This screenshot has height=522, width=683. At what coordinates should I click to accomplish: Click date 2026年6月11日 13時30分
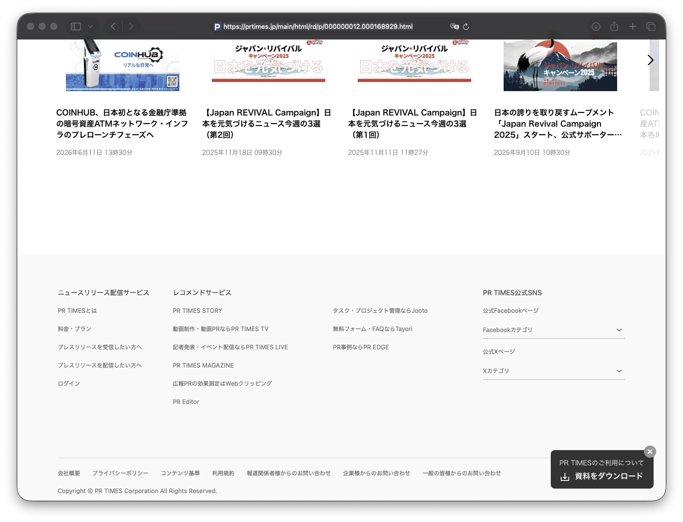point(94,152)
